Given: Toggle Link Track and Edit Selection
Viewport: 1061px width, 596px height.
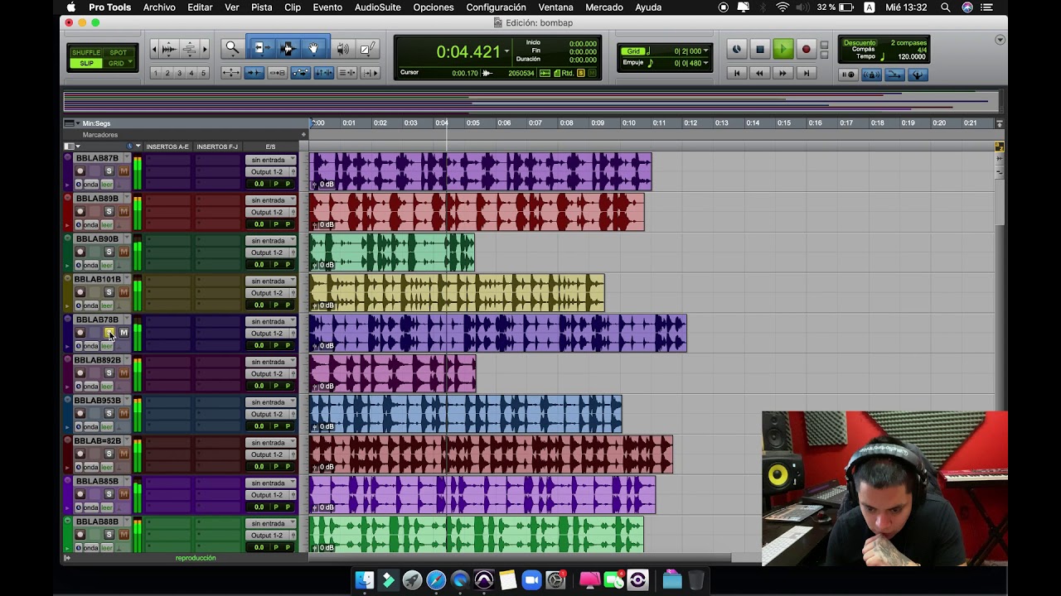Looking at the screenshot, I should click(346, 73).
